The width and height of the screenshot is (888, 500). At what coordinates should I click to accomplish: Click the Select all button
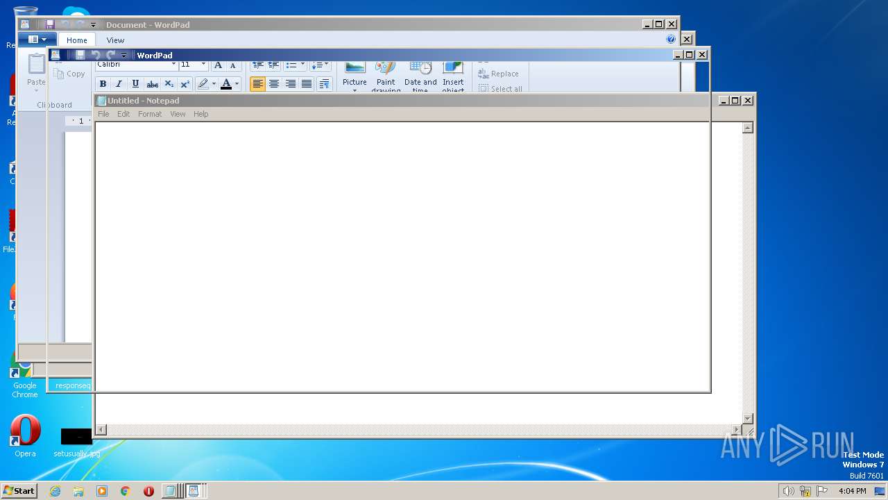[x=500, y=89]
